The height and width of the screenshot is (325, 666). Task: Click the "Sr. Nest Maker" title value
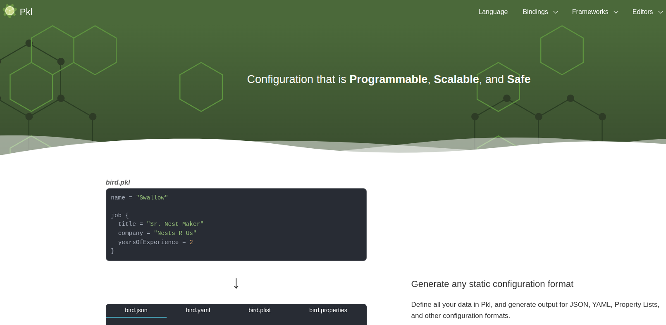pyautogui.click(x=175, y=224)
